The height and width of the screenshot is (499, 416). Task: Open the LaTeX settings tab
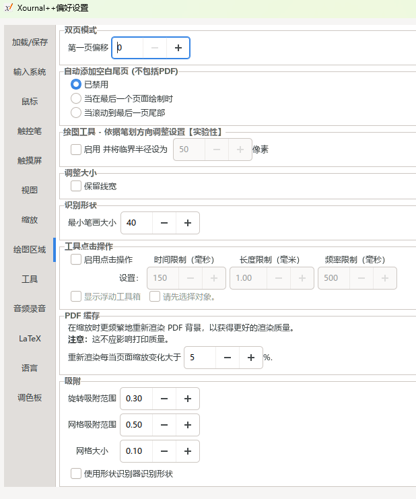click(30, 338)
